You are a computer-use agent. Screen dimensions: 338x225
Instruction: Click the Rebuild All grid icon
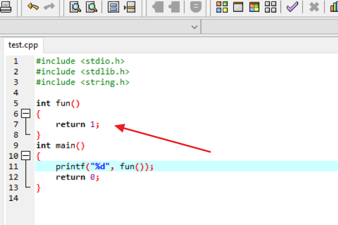click(270, 7)
